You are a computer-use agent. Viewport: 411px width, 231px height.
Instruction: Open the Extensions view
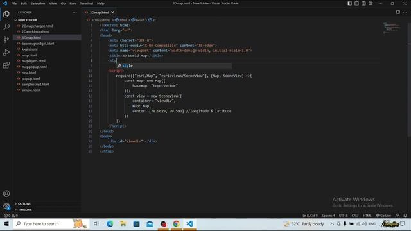click(x=6, y=65)
